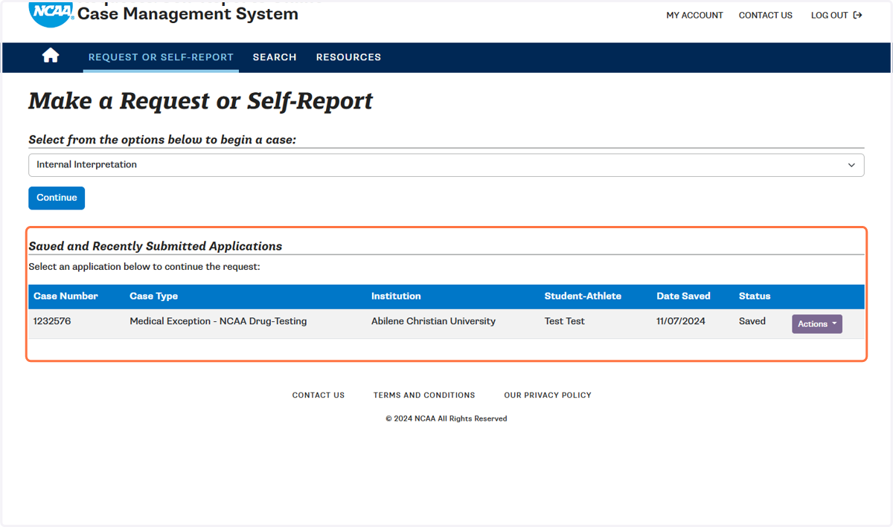This screenshot has height=527, width=893.
Task: Select case number 1232576
Action: coord(52,321)
